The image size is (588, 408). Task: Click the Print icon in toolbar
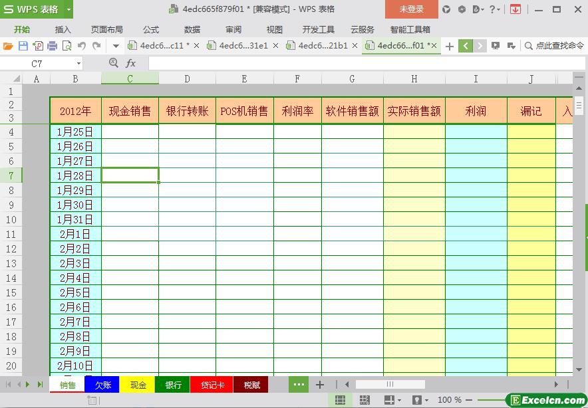[x=52, y=46]
